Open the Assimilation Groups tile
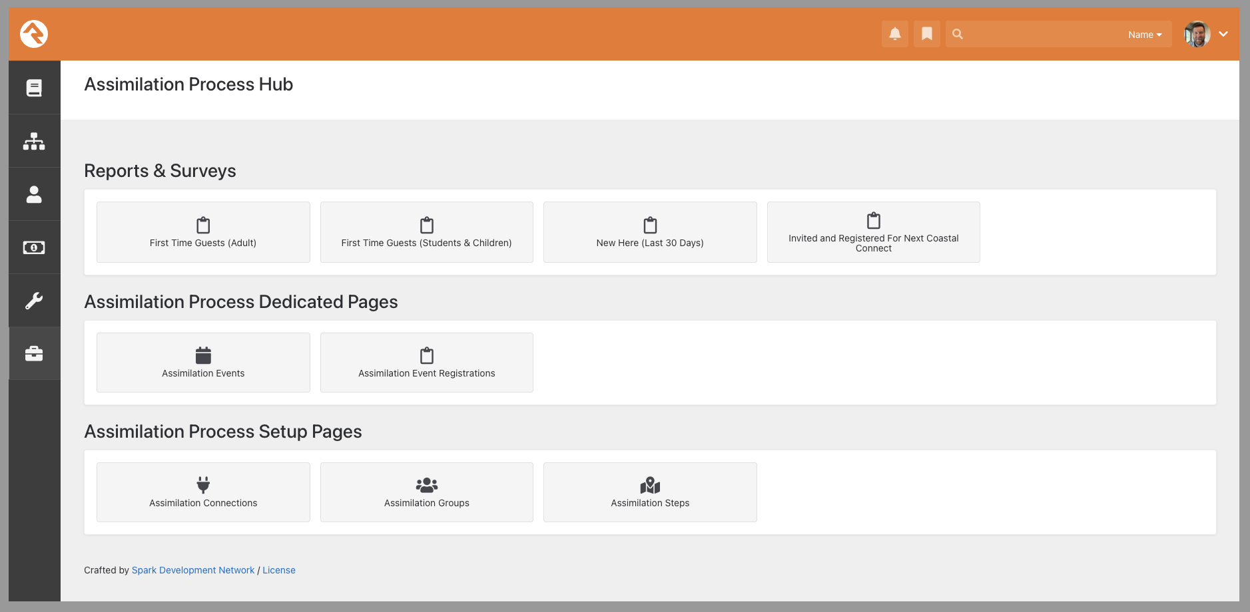 [426, 492]
